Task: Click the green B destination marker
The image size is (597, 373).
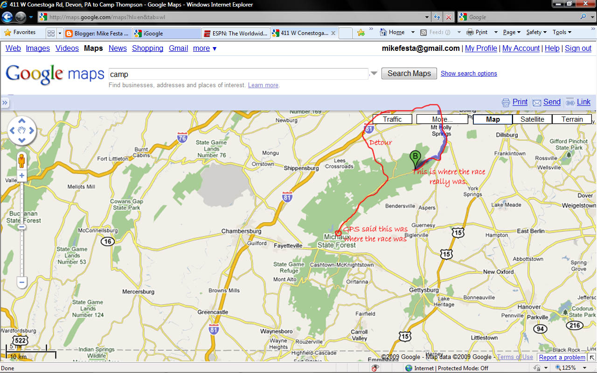Action: (415, 160)
